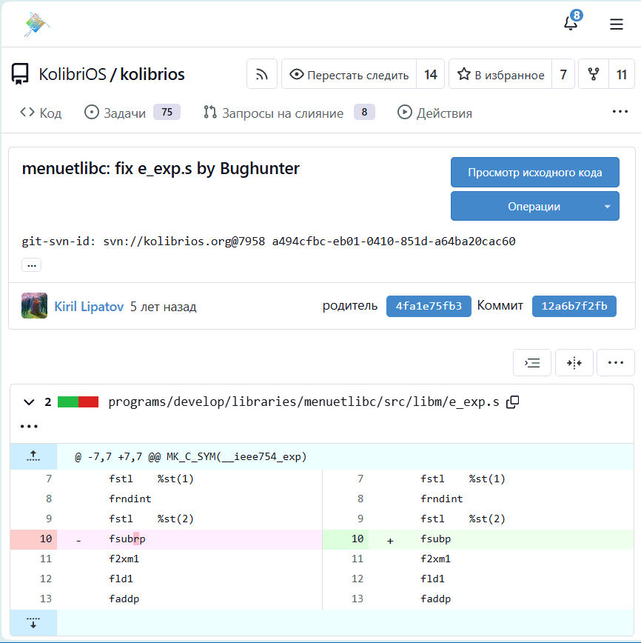Open the kolibrios repository link
This screenshot has width=641, height=643.
click(x=152, y=74)
